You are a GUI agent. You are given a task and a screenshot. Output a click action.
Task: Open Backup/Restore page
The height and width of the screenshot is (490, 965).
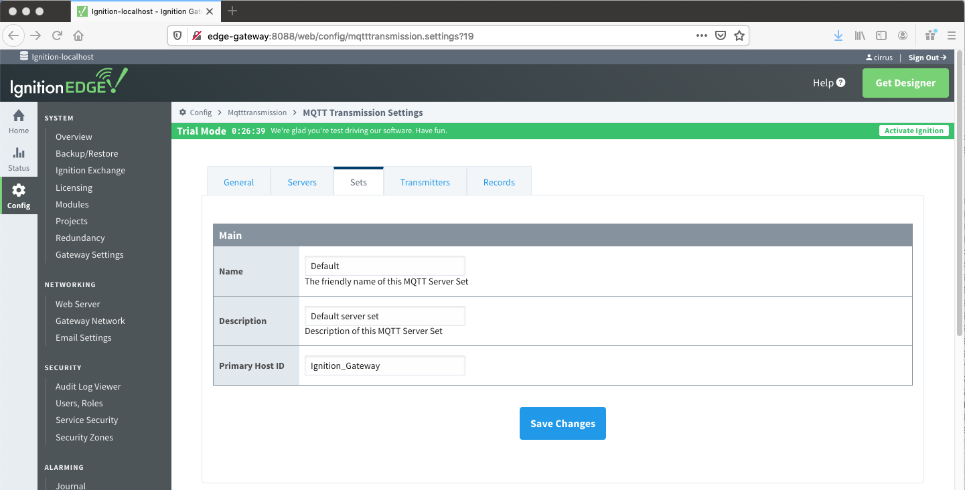pos(86,153)
